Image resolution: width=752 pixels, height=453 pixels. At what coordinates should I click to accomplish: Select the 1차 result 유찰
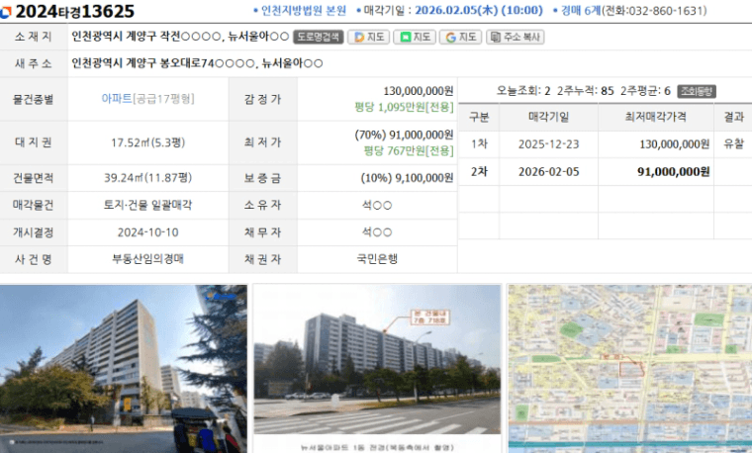(733, 143)
